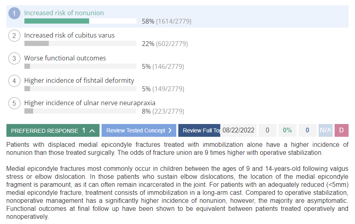Viewport: 355px width, 224px height.
Task: Select answer circle number 5
Action: coord(14,103)
